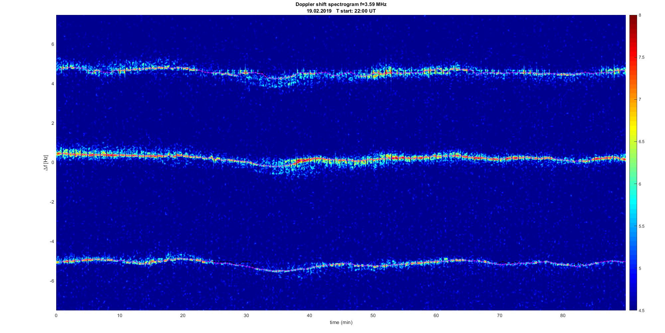Viewport: 665px width, 333px height.
Task: Click the colorbar tick label '8'
Action: [x=640, y=15]
